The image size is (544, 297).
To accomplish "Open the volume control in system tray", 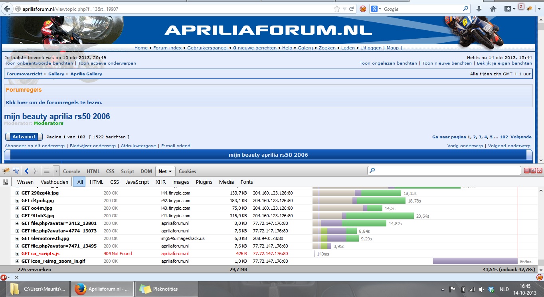I will 482,289.
